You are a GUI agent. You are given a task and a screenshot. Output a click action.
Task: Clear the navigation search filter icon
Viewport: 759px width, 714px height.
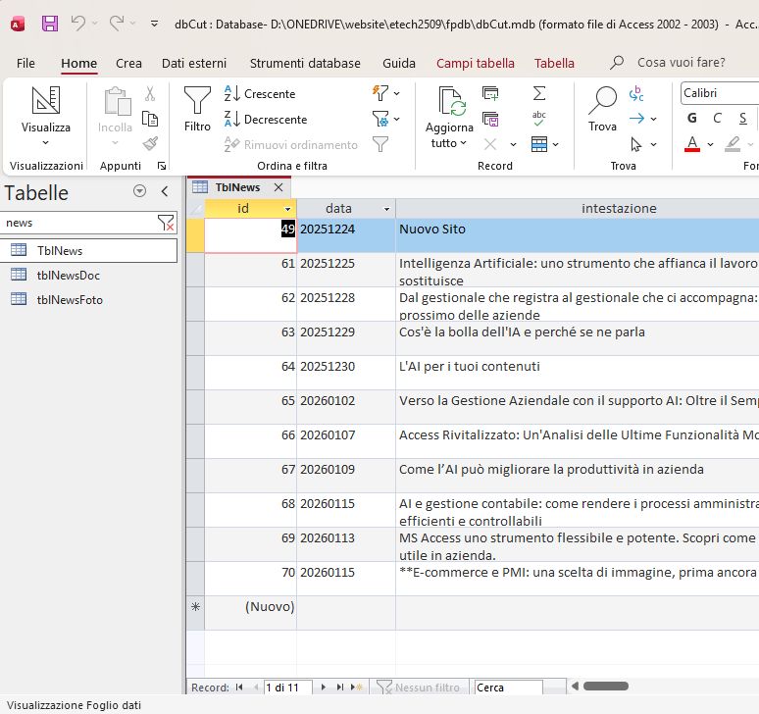[166, 223]
